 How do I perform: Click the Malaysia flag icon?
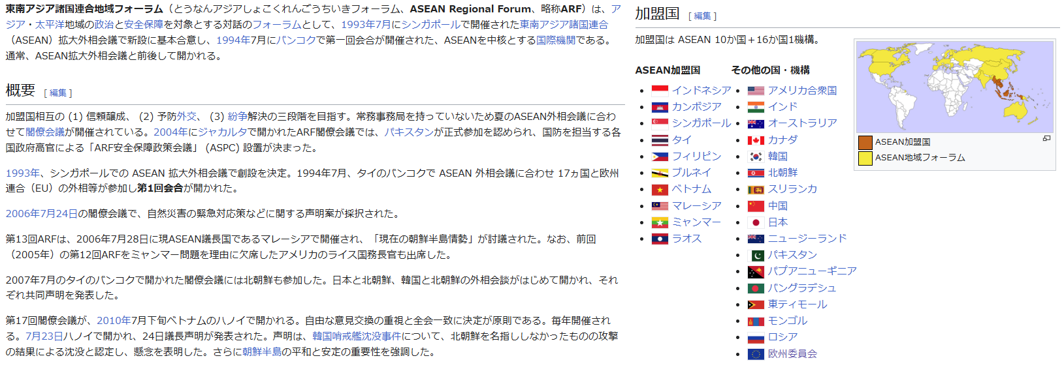660,206
